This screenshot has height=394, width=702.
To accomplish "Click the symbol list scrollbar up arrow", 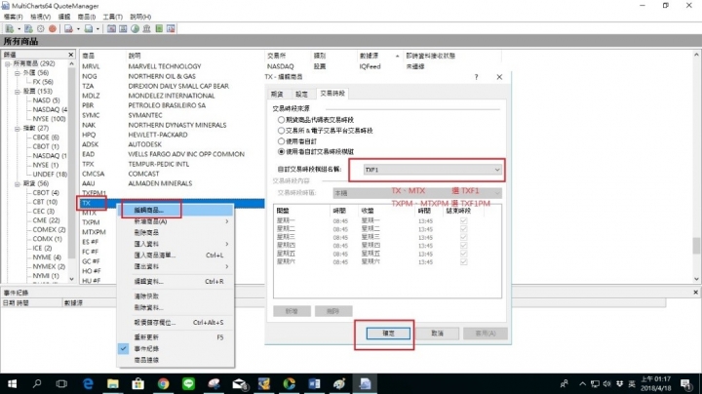I will pos(696,55).
